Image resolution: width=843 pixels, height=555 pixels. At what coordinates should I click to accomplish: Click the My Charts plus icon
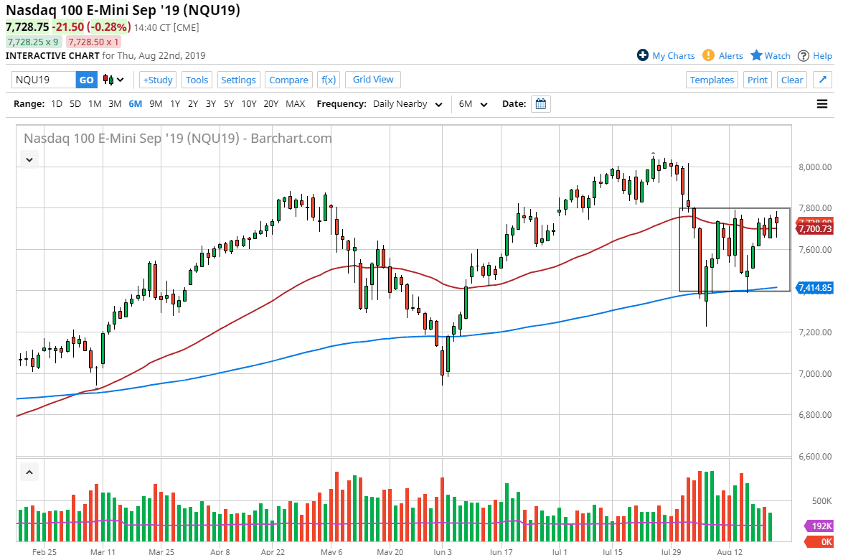(644, 55)
